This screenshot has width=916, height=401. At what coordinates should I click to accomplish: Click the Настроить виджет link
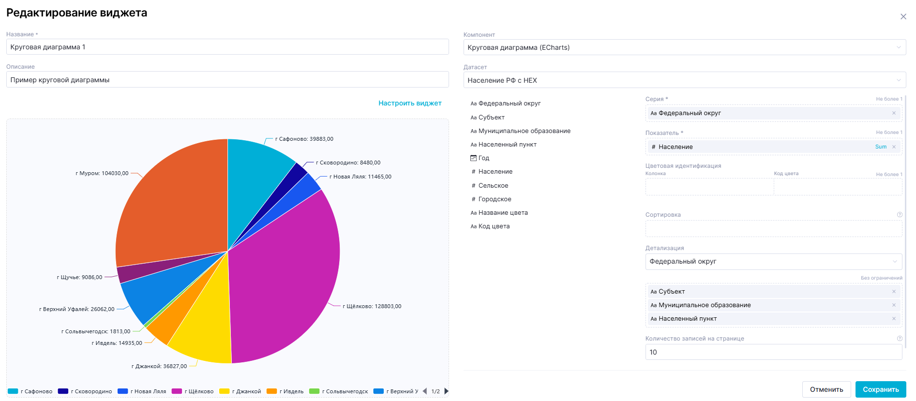point(409,103)
